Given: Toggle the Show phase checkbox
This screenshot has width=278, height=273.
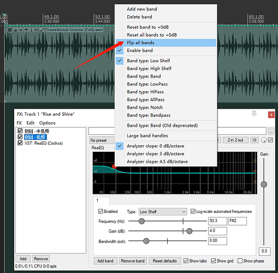Looking at the screenshot, I should tap(240, 261).
